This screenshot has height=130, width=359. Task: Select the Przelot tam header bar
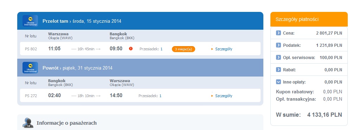click(x=140, y=21)
